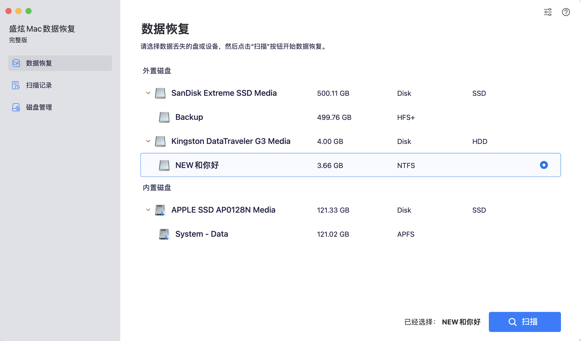Open 扫描记录 from the sidebar
This screenshot has height=341, width=581.
click(x=39, y=85)
